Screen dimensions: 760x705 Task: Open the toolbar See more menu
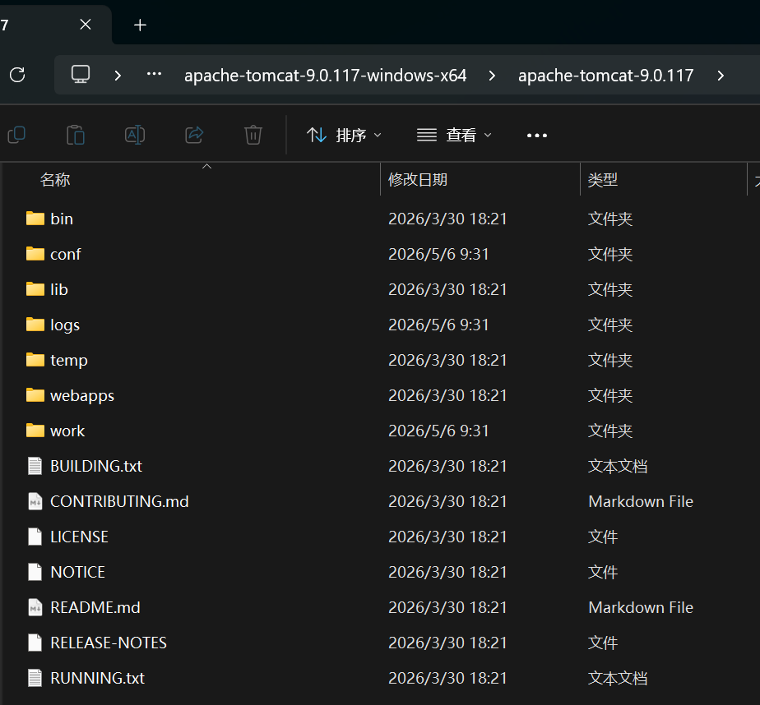537,136
